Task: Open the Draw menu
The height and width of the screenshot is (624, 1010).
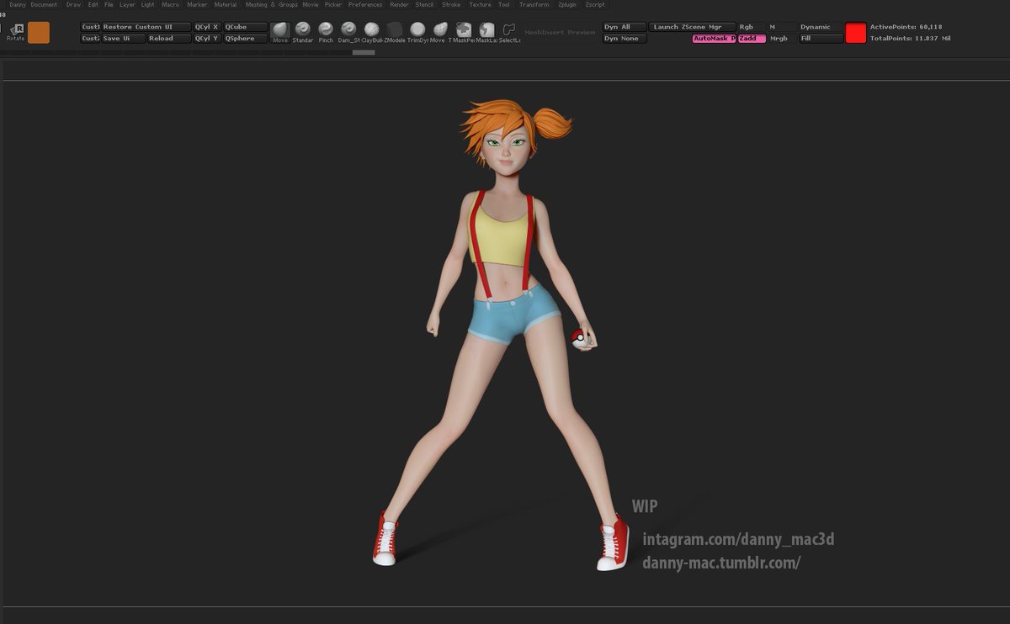Action: tap(74, 5)
